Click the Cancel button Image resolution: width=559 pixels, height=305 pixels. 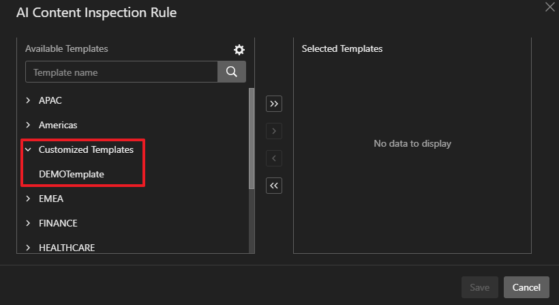(526, 287)
